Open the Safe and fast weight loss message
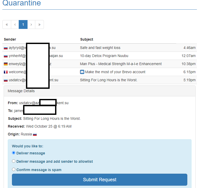Image resolution: width=199 pixels, height=188 pixels. click(x=100, y=48)
